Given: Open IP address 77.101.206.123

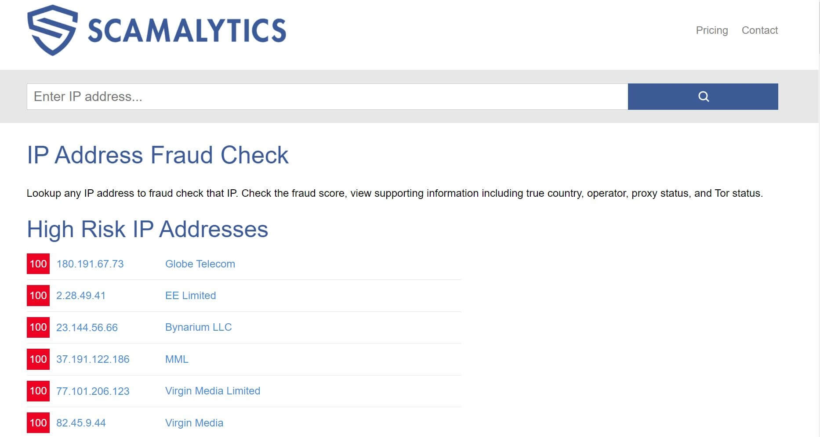Looking at the screenshot, I should [x=93, y=391].
